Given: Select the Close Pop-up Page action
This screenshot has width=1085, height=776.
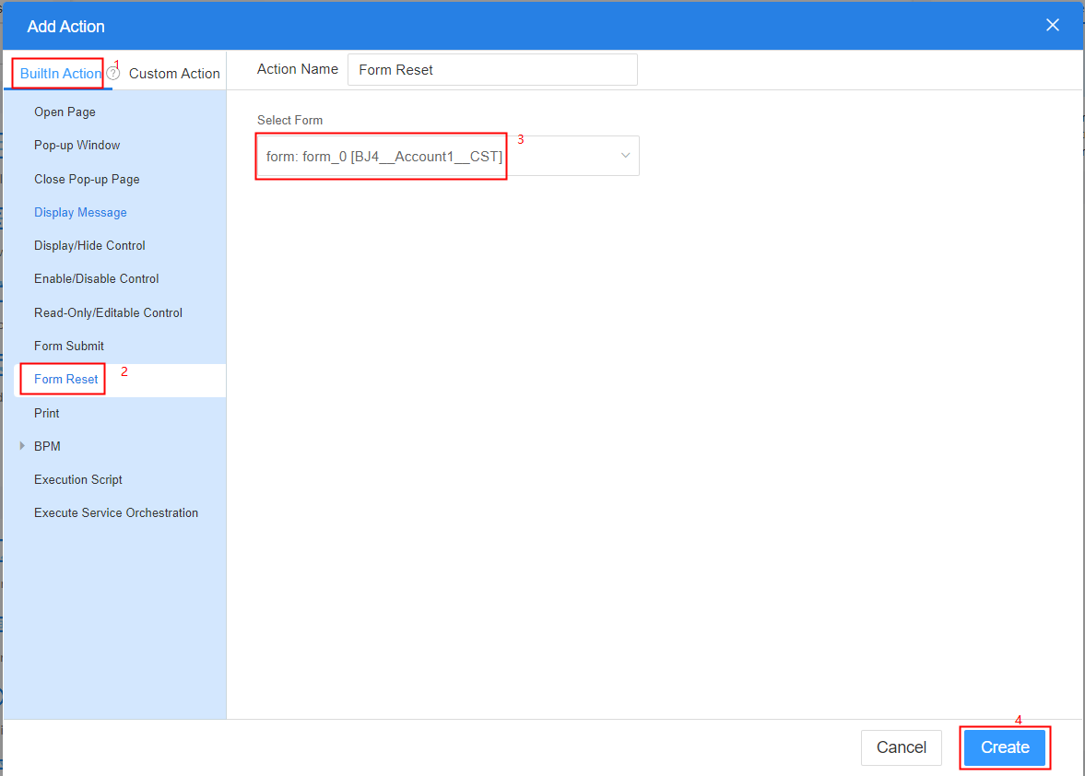Looking at the screenshot, I should pyautogui.click(x=87, y=179).
